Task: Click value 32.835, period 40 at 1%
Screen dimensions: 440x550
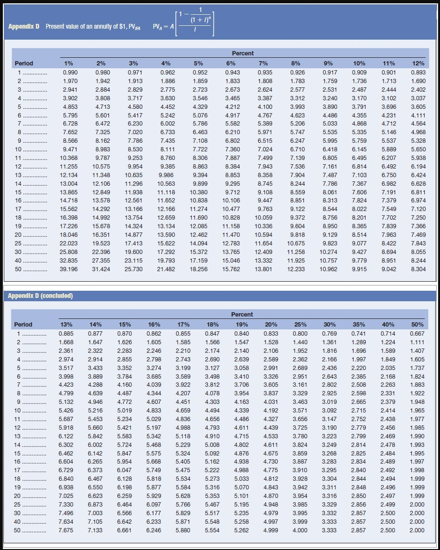Action: click(x=69, y=261)
